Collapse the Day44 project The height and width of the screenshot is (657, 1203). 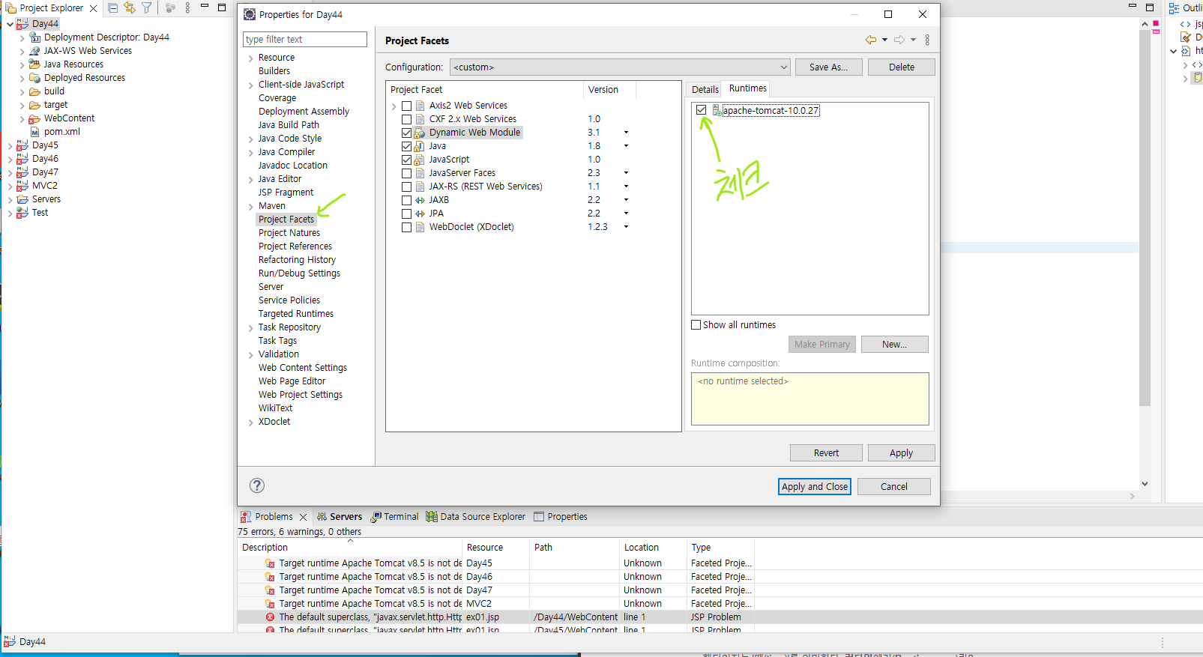pos(10,24)
